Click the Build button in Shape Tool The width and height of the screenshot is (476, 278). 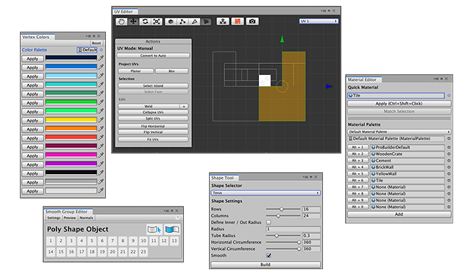[266, 265]
